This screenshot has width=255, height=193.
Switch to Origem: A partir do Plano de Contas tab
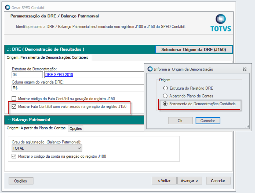point(36,128)
